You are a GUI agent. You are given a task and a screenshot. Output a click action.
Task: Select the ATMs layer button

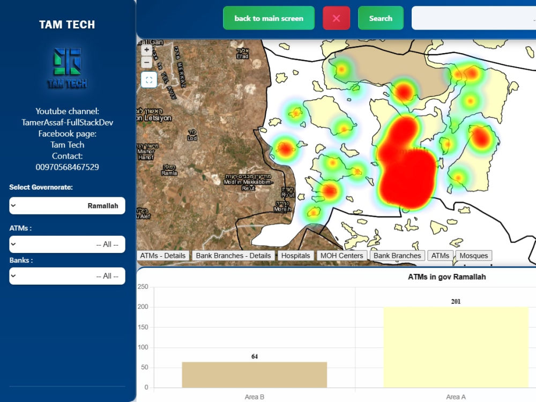[440, 256]
